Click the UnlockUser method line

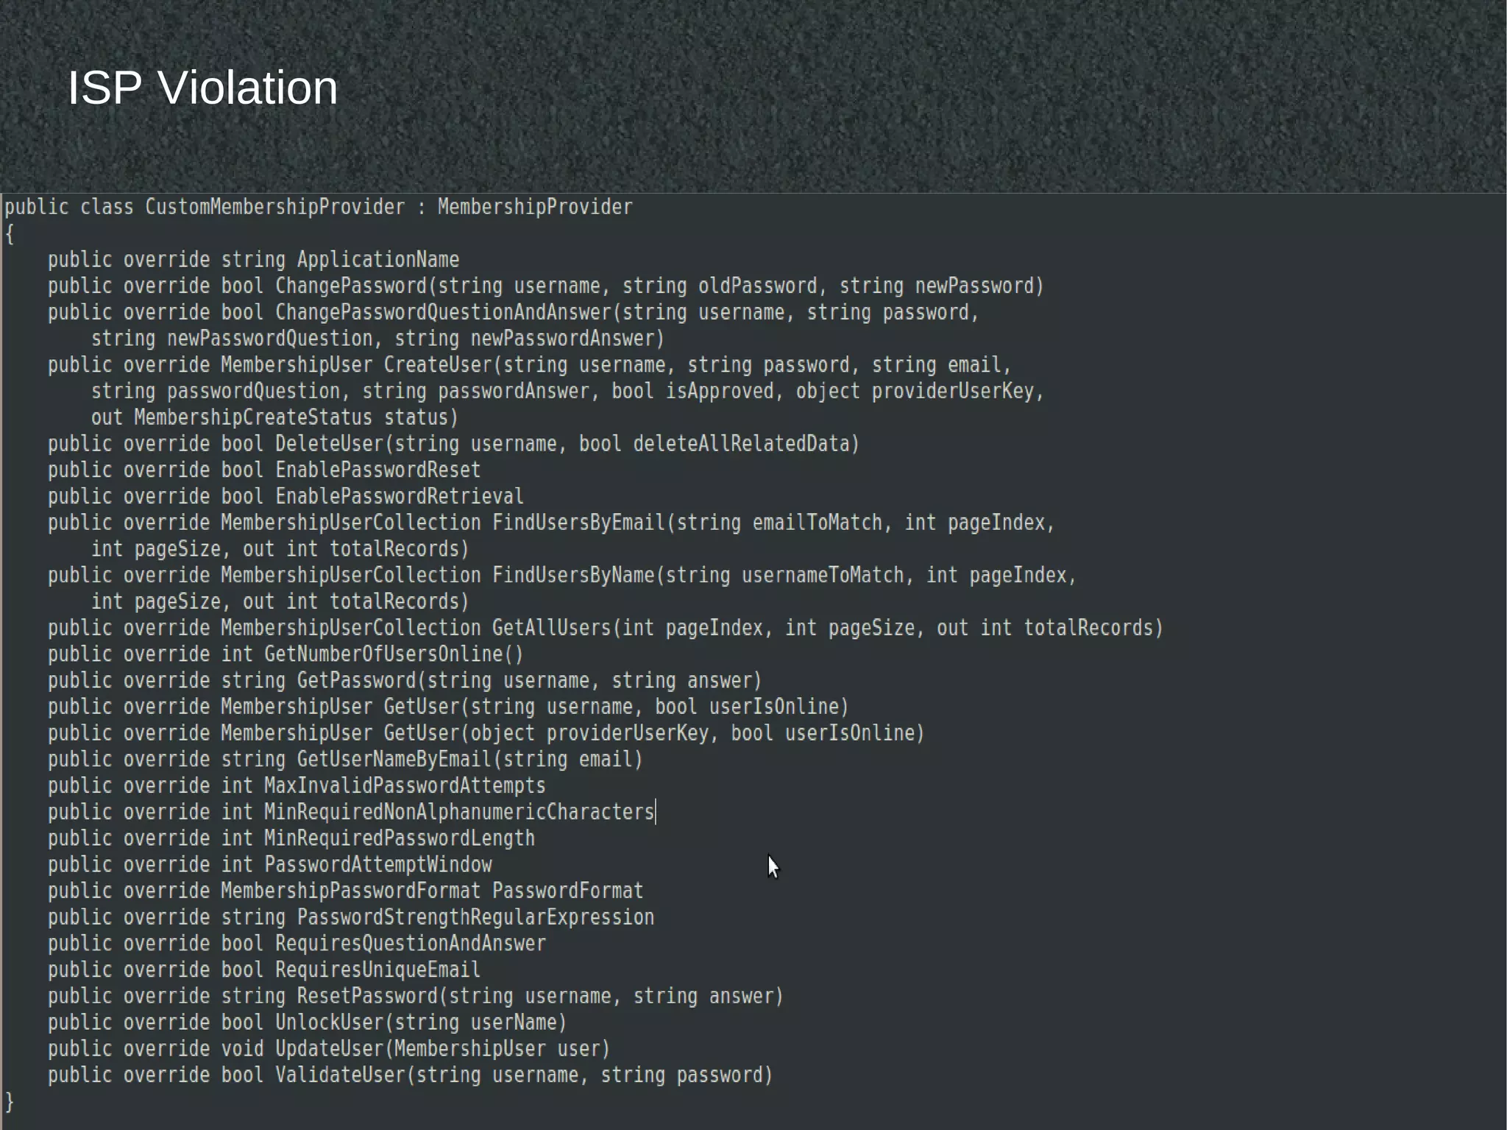pos(308,1023)
